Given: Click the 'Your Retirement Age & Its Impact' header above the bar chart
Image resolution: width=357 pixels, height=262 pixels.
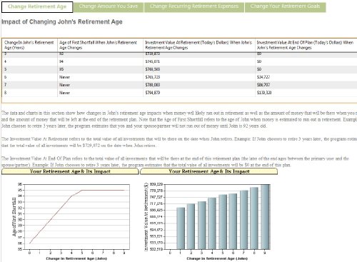Looking at the screenshot, I should tap(208, 171).
